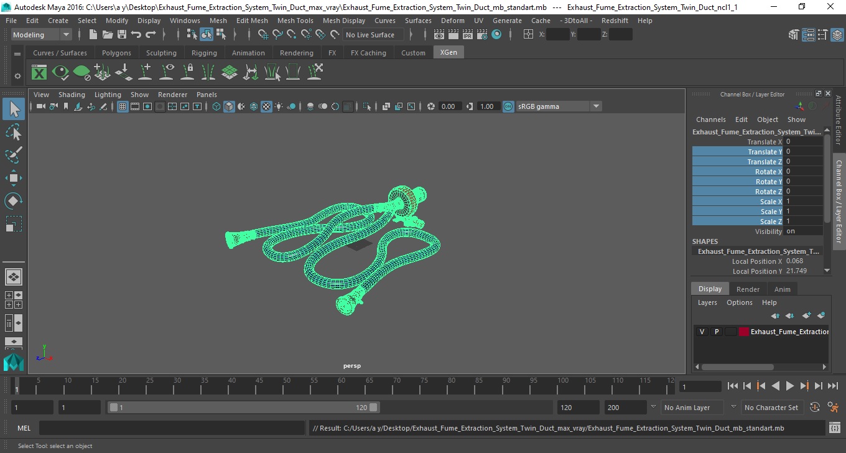
Task: Toggle layer playback P box
Action: tap(716, 332)
